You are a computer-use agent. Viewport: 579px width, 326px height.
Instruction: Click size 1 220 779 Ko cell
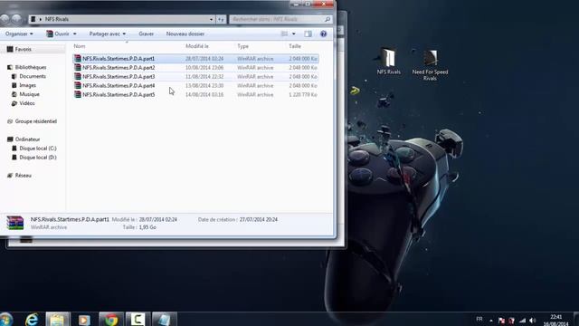[x=303, y=94]
